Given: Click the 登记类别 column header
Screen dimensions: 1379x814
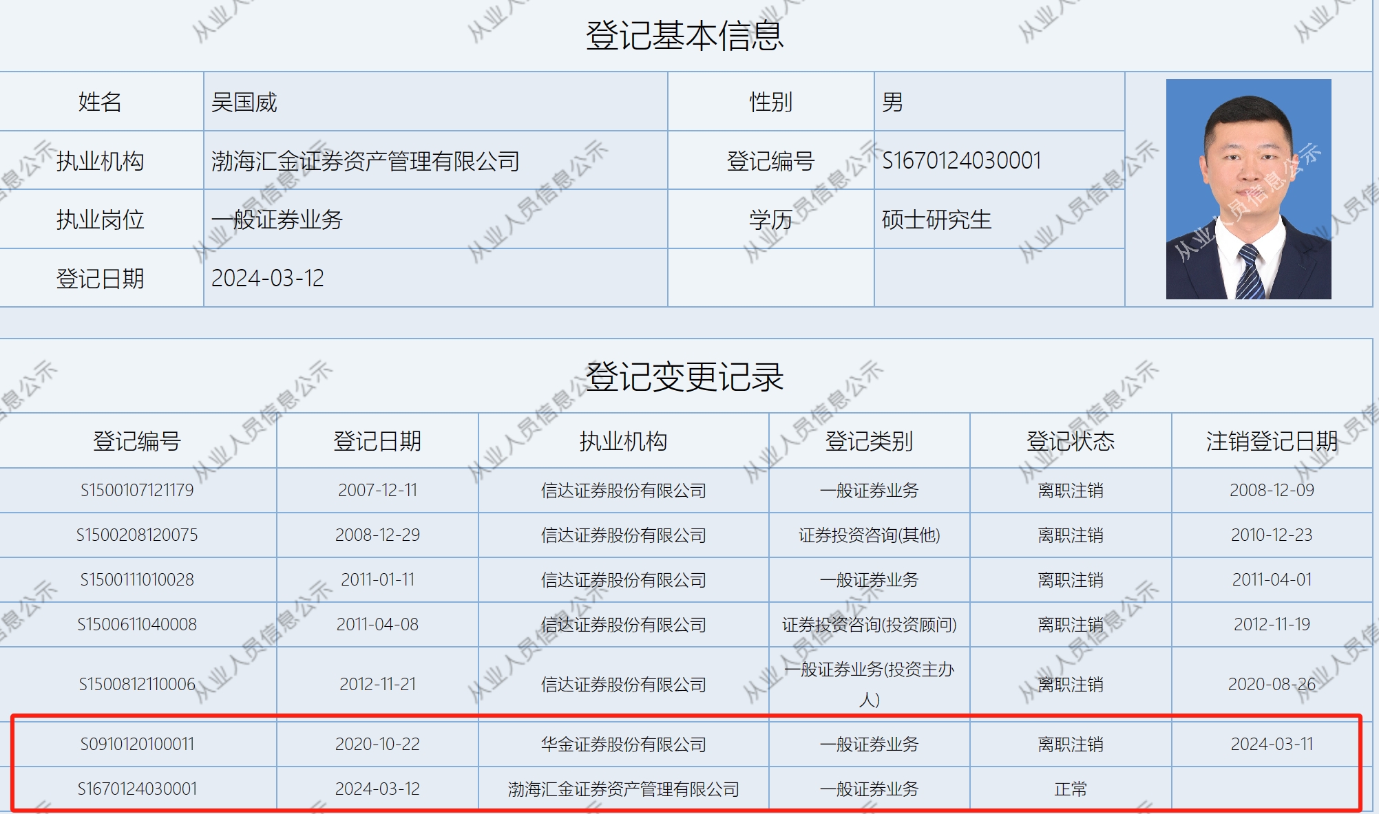Looking at the screenshot, I should pyautogui.click(x=869, y=441).
